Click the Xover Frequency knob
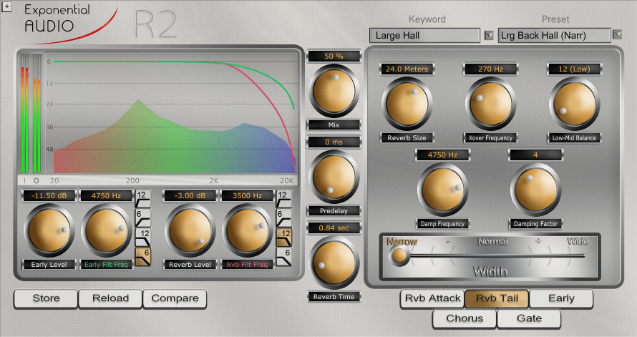The image size is (637, 337). point(491,104)
